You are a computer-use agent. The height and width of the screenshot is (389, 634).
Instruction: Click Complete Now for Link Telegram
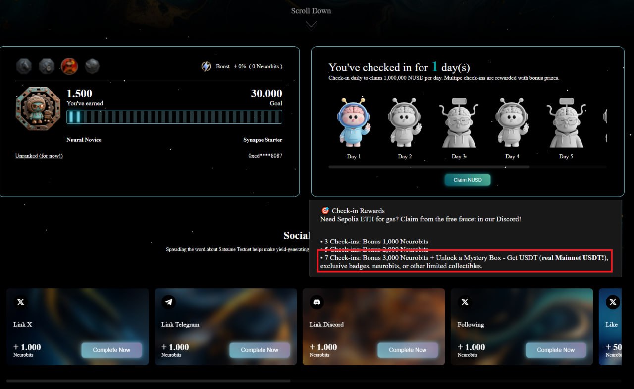click(x=260, y=350)
